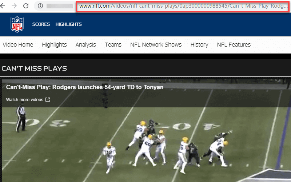291x182 pixels.
Task: Switch to the Analysis tab
Action: pyautogui.click(x=86, y=45)
